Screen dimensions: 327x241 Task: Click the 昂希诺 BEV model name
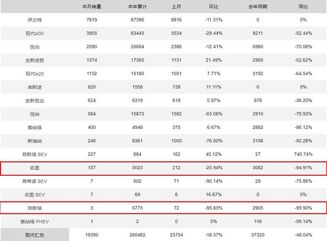point(35,181)
